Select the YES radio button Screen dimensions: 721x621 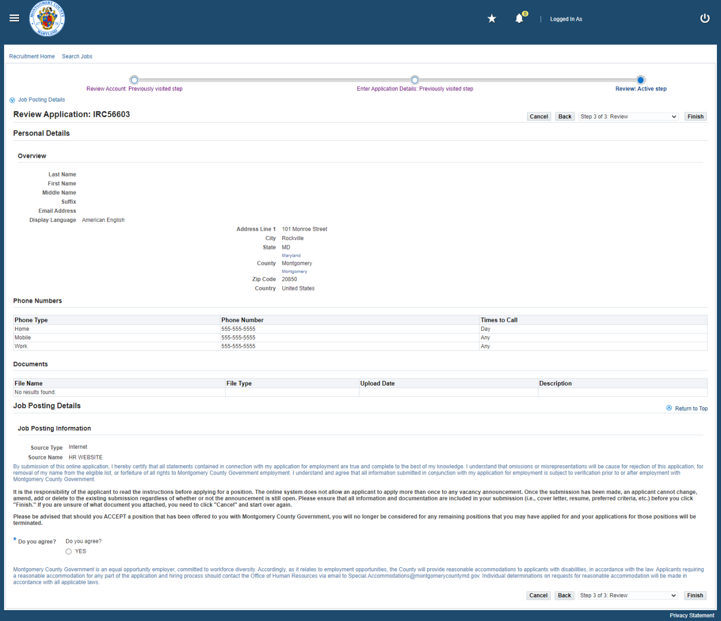click(69, 552)
